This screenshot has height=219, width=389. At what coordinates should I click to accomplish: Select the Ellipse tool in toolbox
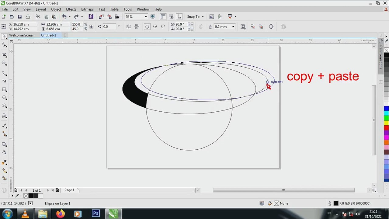(x=4, y=98)
